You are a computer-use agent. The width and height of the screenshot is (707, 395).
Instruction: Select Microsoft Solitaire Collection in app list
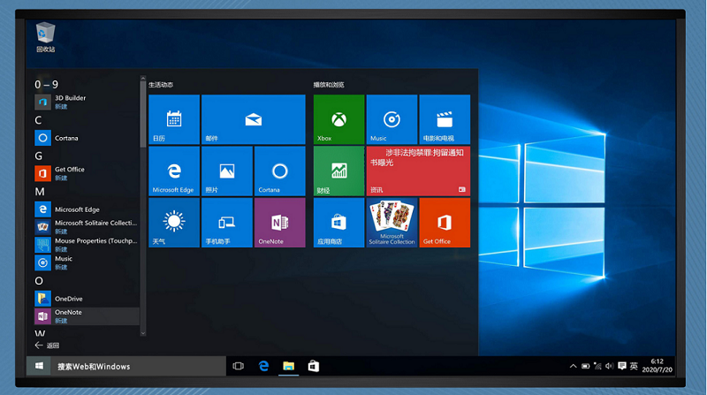(x=87, y=227)
